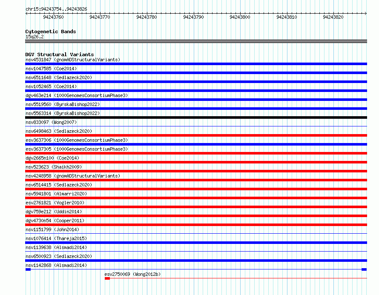
Task: Open dgv463e214 1000GenomesConsortiumPhase3 label
Action: 77,95
